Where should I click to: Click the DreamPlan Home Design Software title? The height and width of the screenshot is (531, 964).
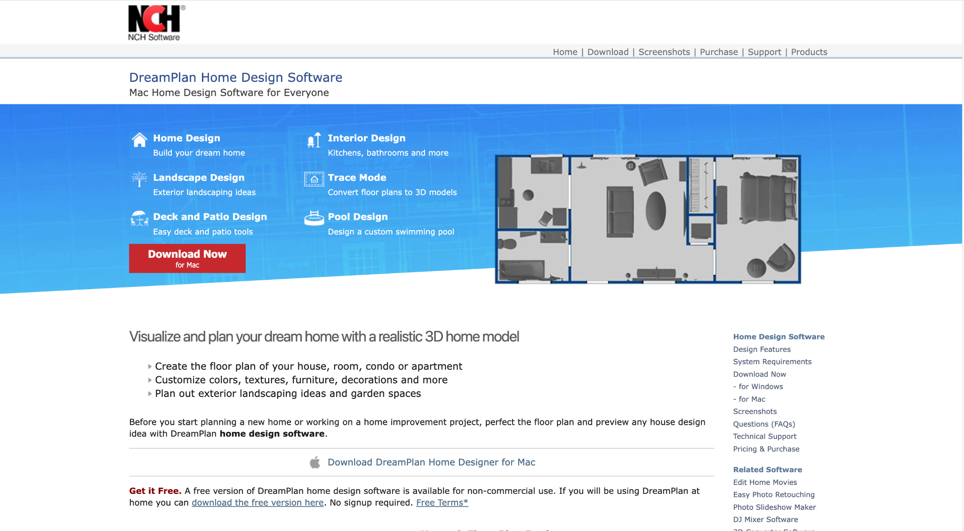click(236, 77)
